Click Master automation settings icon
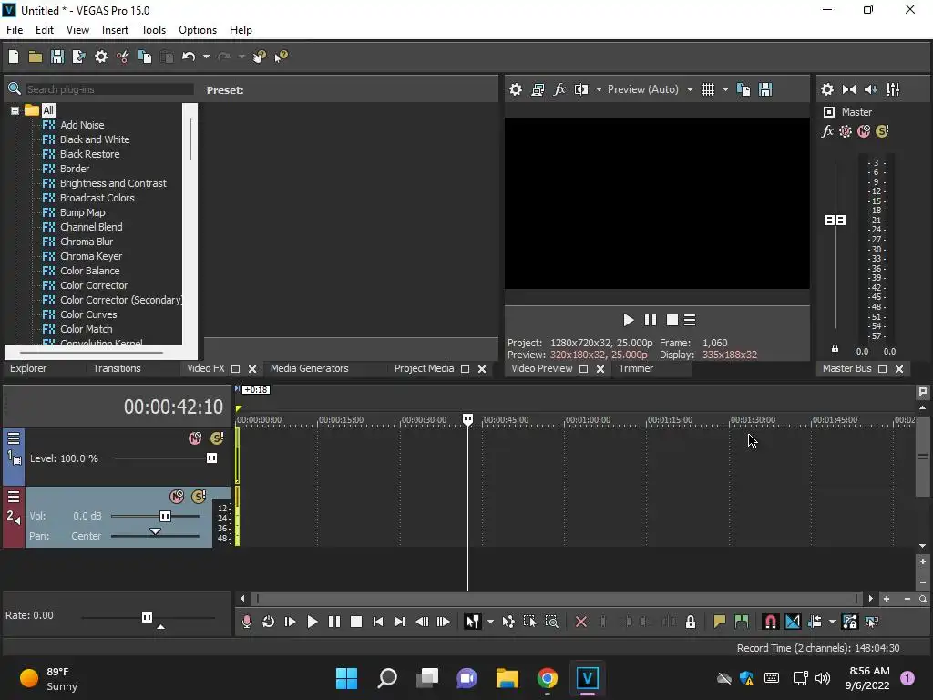Viewport: 933px width, 700px height. [845, 131]
